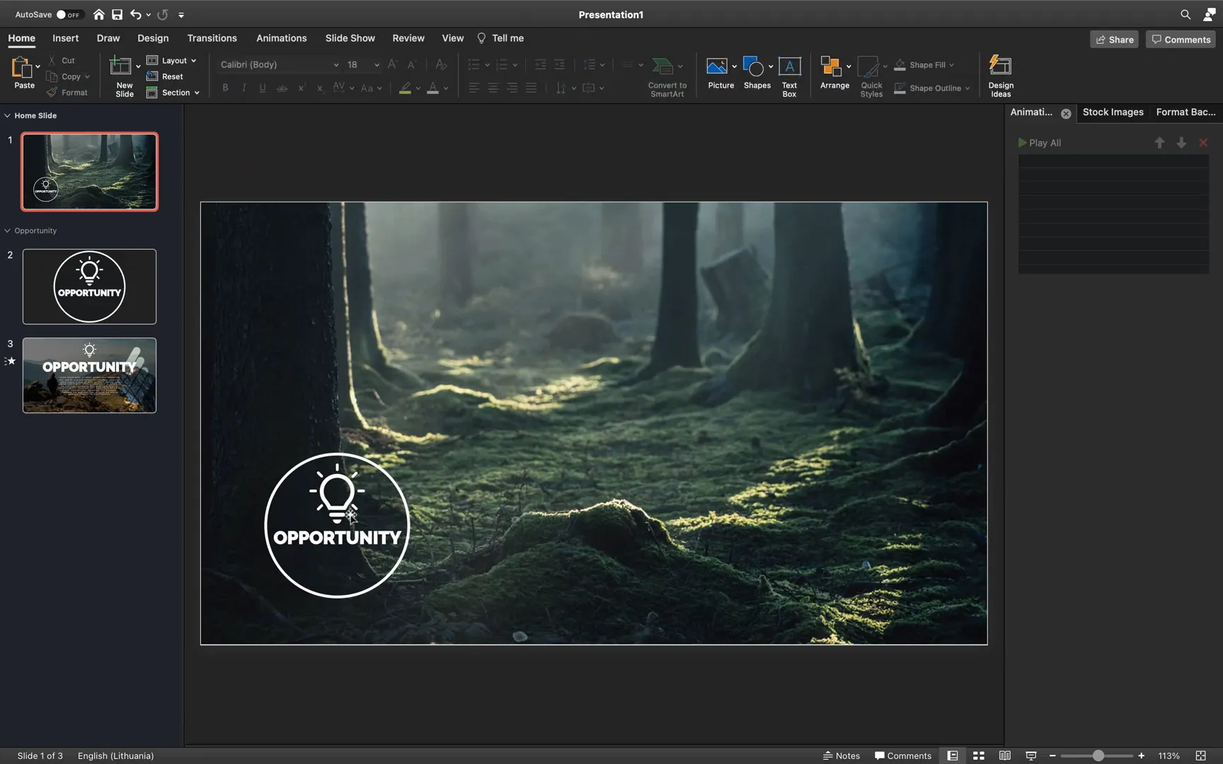Adjust the zoom slider handle
Image resolution: width=1223 pixels, height=764 pixels.
1098,756
